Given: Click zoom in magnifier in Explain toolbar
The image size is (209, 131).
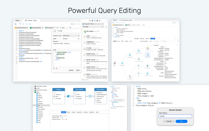Looking at the screenshot, I should click(x=156, y=41).
